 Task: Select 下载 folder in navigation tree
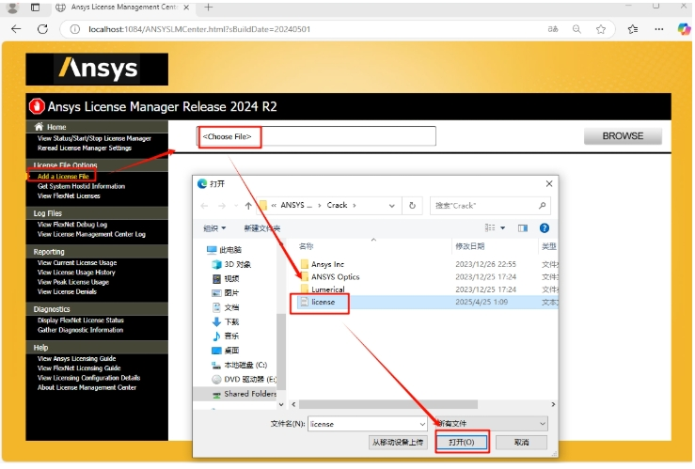pos(226,321)
